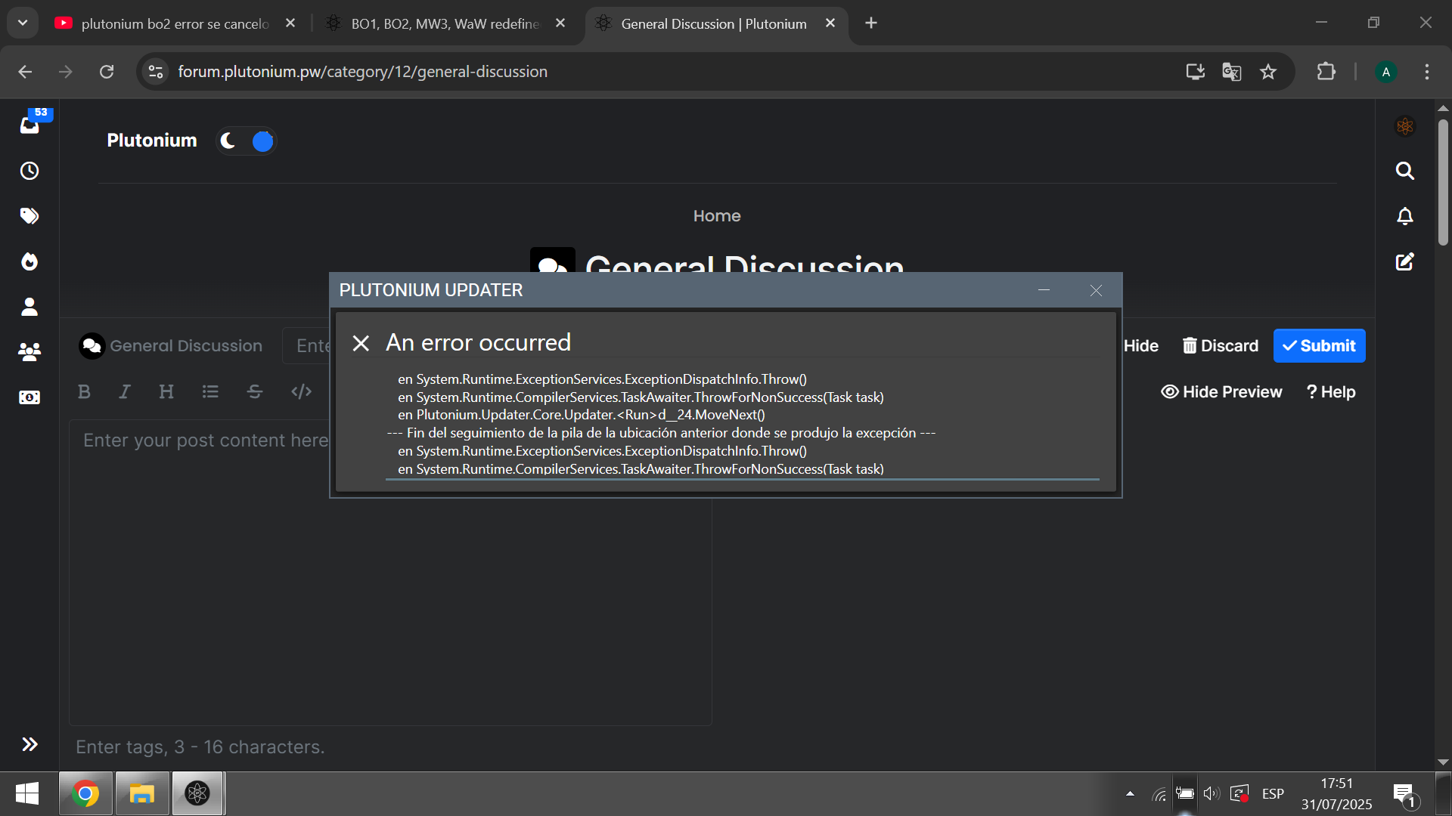Open Plutonium app from the taskbar
The image size is (1452, 816).
pyautogui.click(x=197, y=793)
